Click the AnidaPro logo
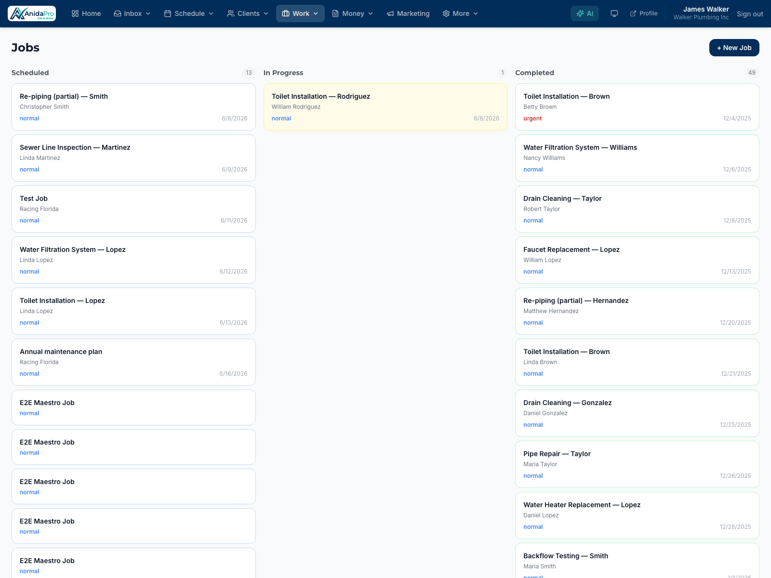The height and width of the screenshot is (578, 771). click(32, 13)
